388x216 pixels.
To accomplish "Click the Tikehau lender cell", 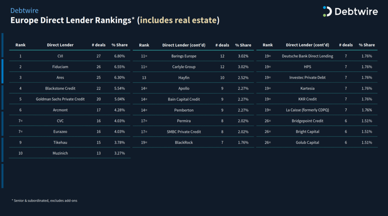I will [x=60, y=142].
